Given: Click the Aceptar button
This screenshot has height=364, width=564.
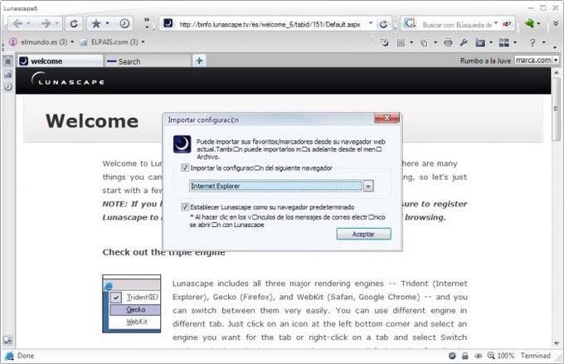Looking at the screenshot, I should 363,234.
